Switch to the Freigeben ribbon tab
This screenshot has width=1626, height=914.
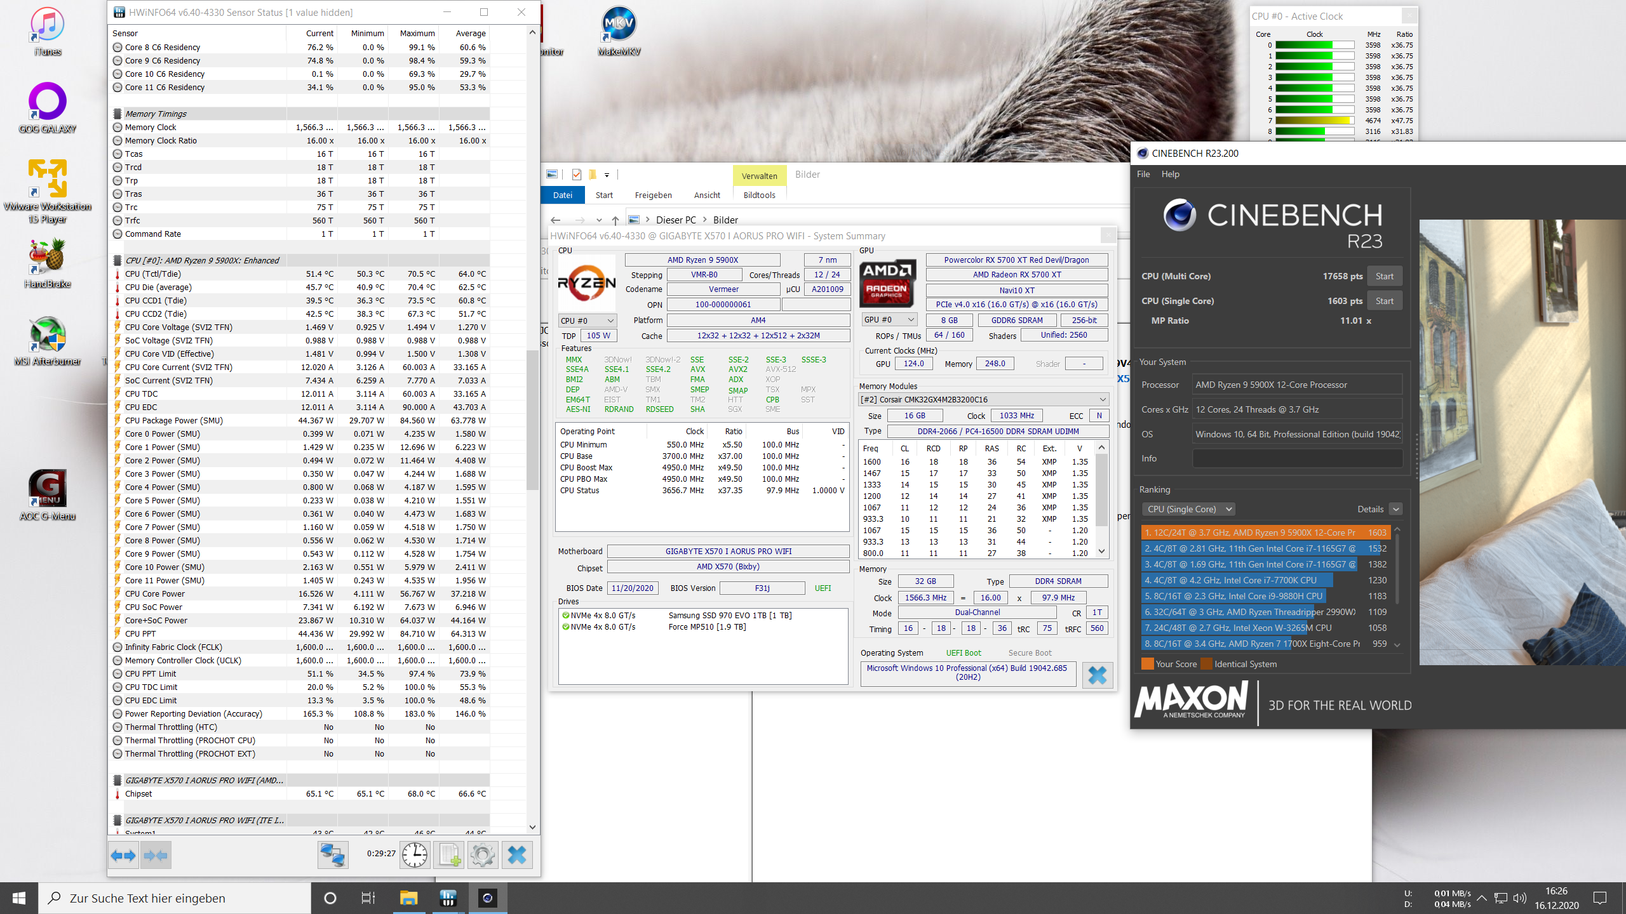pyautogui.click(x=653, y=195)
